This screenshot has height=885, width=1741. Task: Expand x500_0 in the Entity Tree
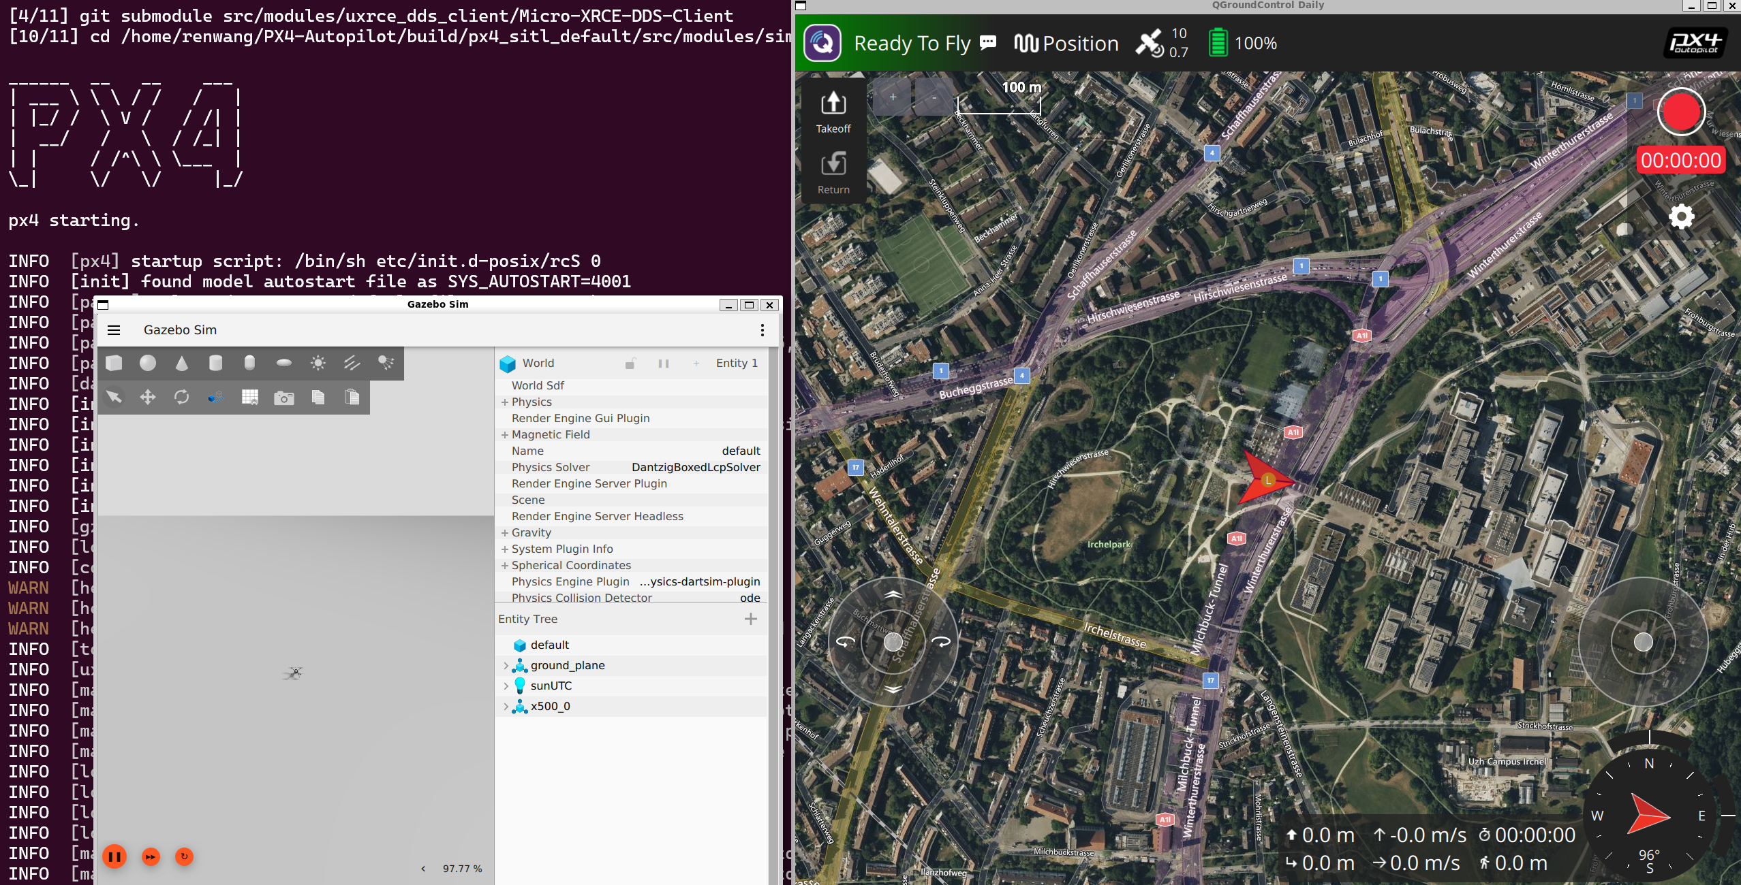tap(506, 707)
